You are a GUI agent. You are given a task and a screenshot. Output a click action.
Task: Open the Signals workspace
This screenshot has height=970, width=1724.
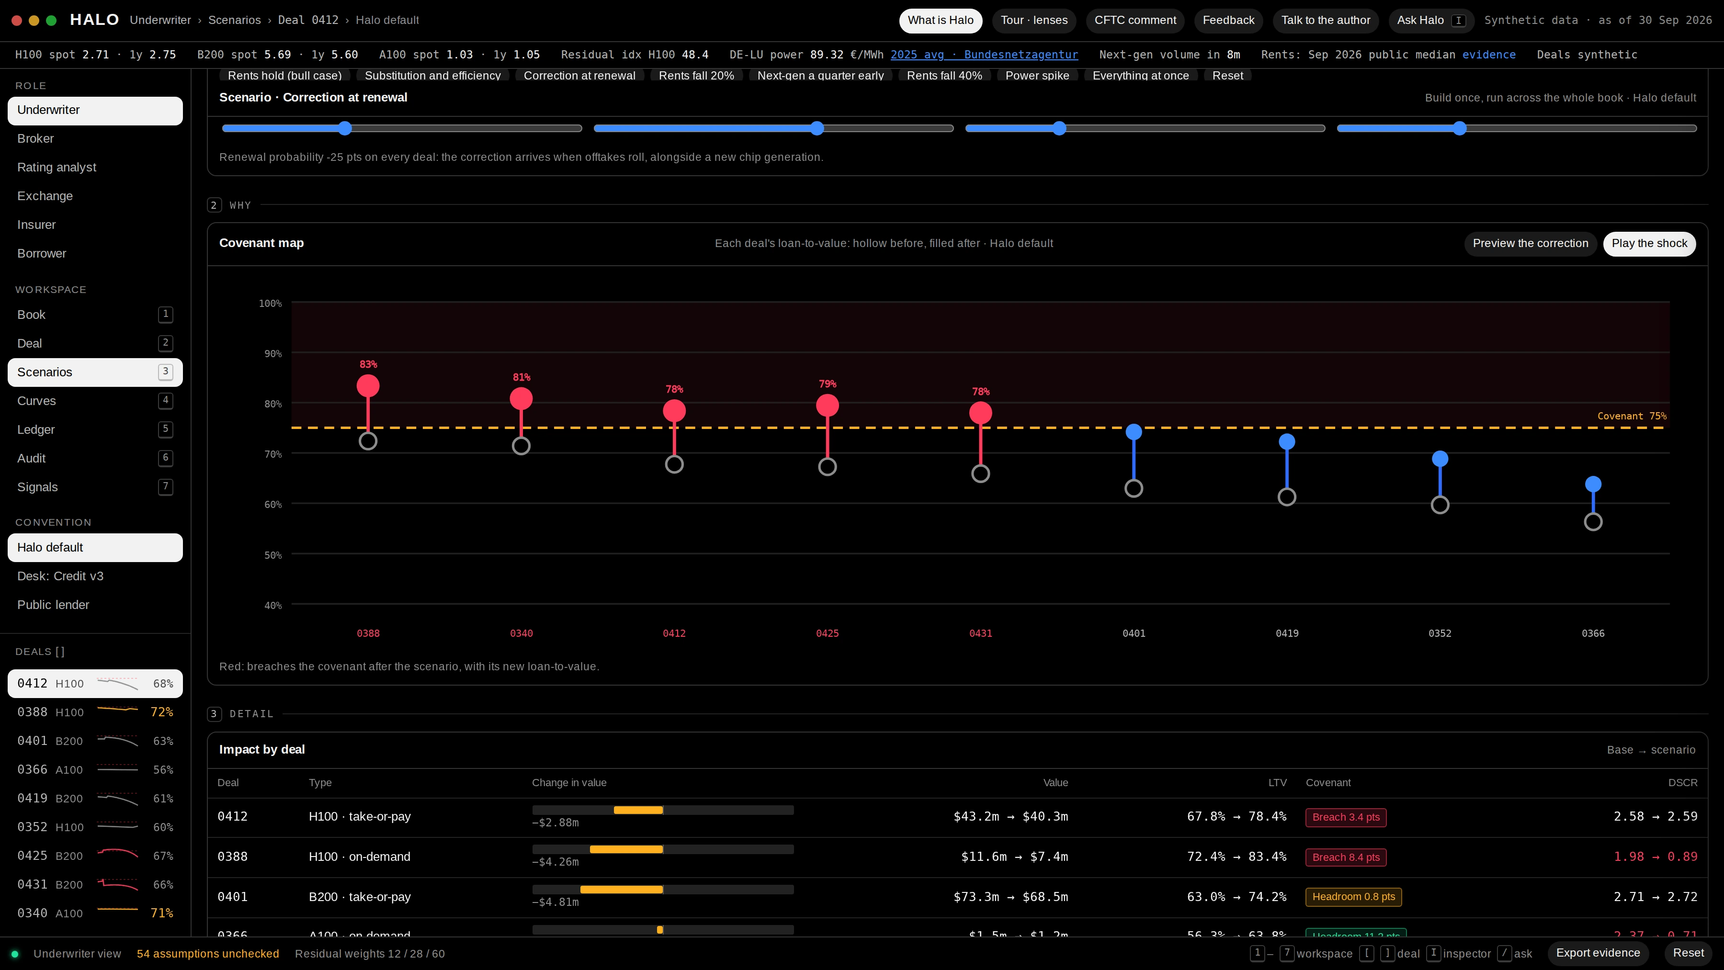coord(94,487)
